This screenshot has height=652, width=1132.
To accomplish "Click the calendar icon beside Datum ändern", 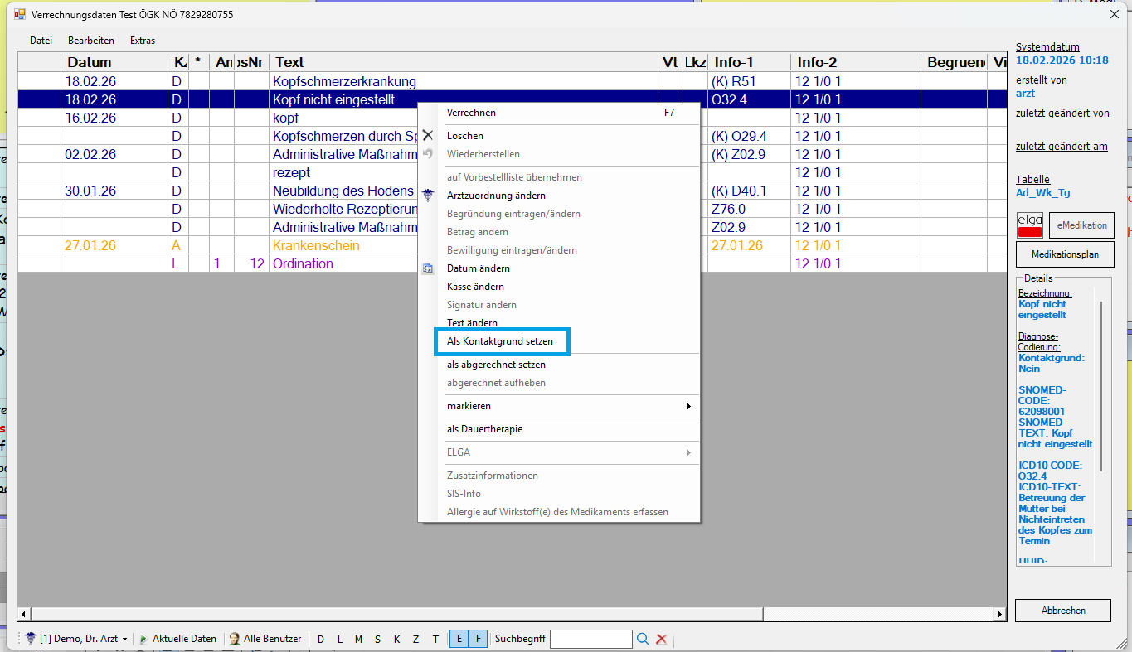I will (428, 268).
